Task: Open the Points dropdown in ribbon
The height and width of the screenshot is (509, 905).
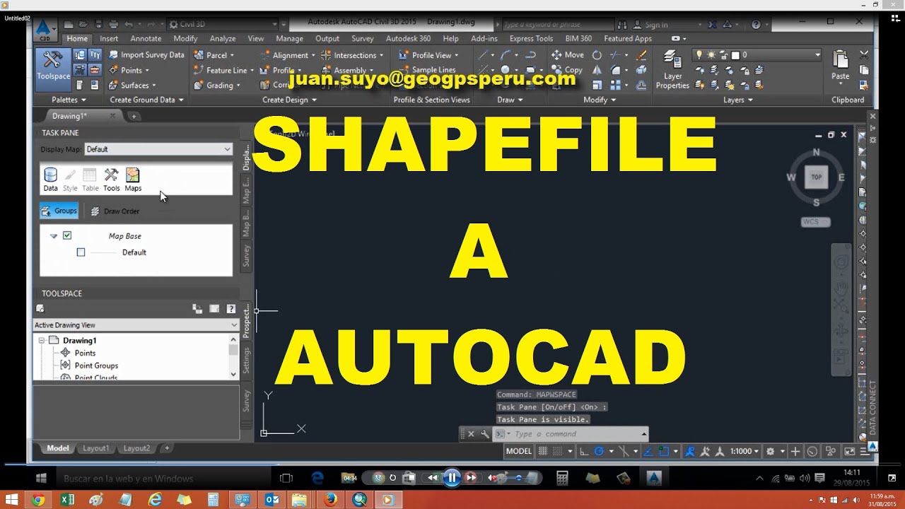Action: click(129, 70)
